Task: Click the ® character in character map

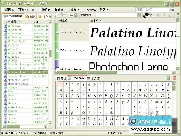Action: point(111,113)
